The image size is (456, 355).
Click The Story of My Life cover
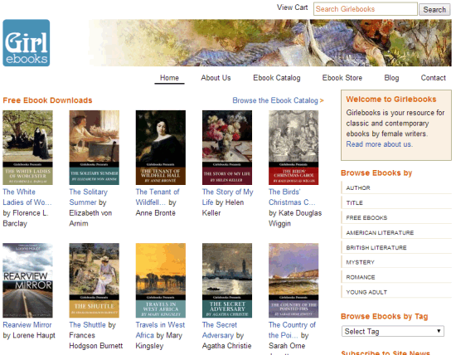tap(227, 148)
